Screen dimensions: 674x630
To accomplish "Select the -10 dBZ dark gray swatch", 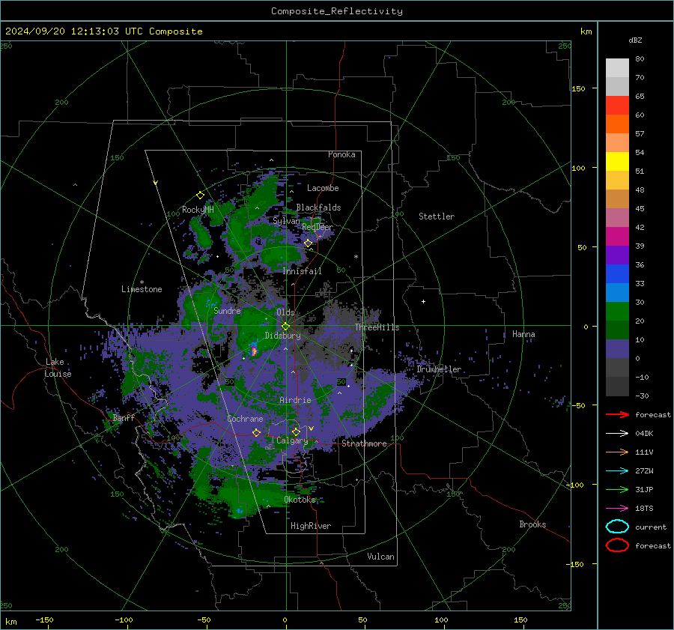I will [617, 386].
